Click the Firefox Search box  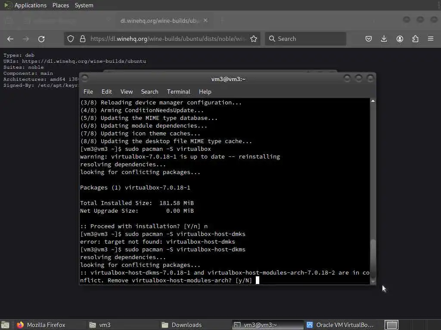[305, 39]
